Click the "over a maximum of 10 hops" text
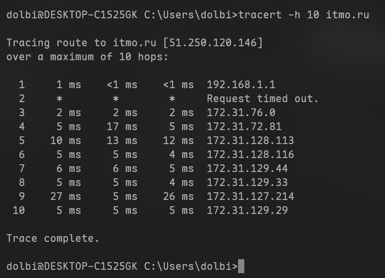The image size is (385, 278). [88, 57]
